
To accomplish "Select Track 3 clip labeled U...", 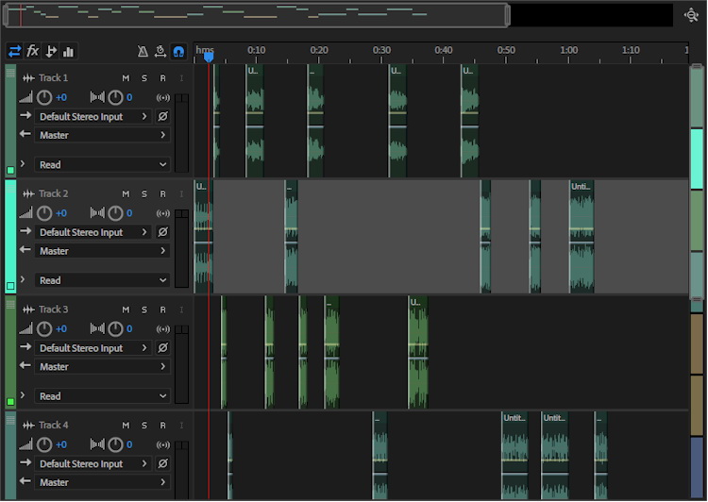I will click(x=418, y=352).
